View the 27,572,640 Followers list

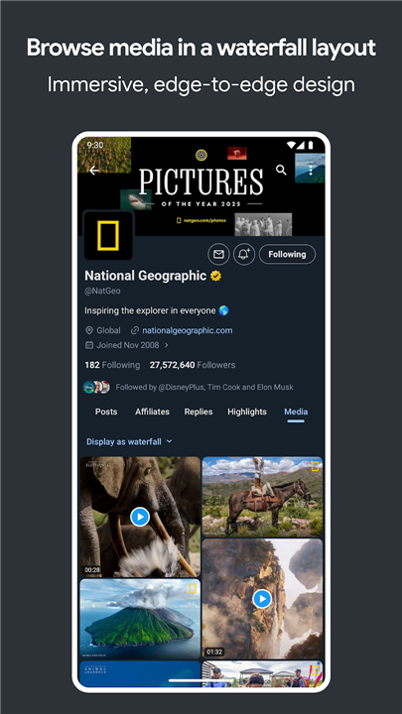193,365
